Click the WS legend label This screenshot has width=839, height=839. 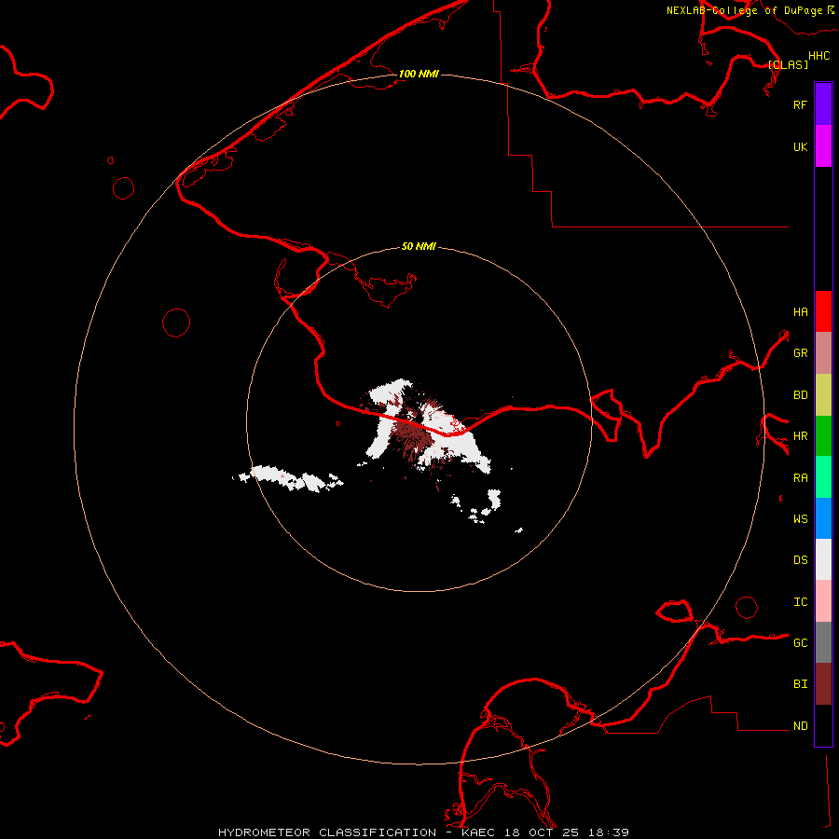click(800, 519)
